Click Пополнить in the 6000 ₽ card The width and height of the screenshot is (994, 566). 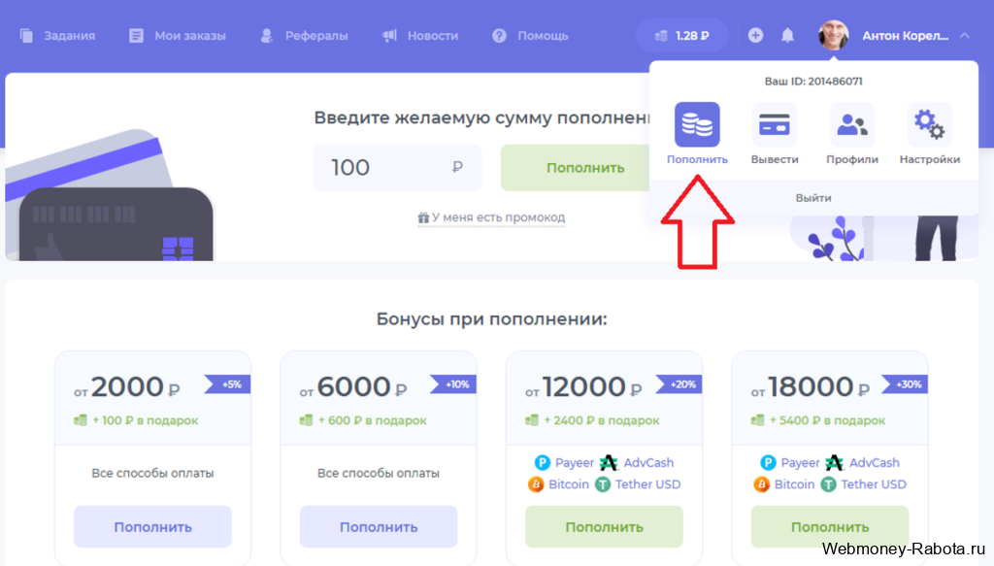coord(379,527)
